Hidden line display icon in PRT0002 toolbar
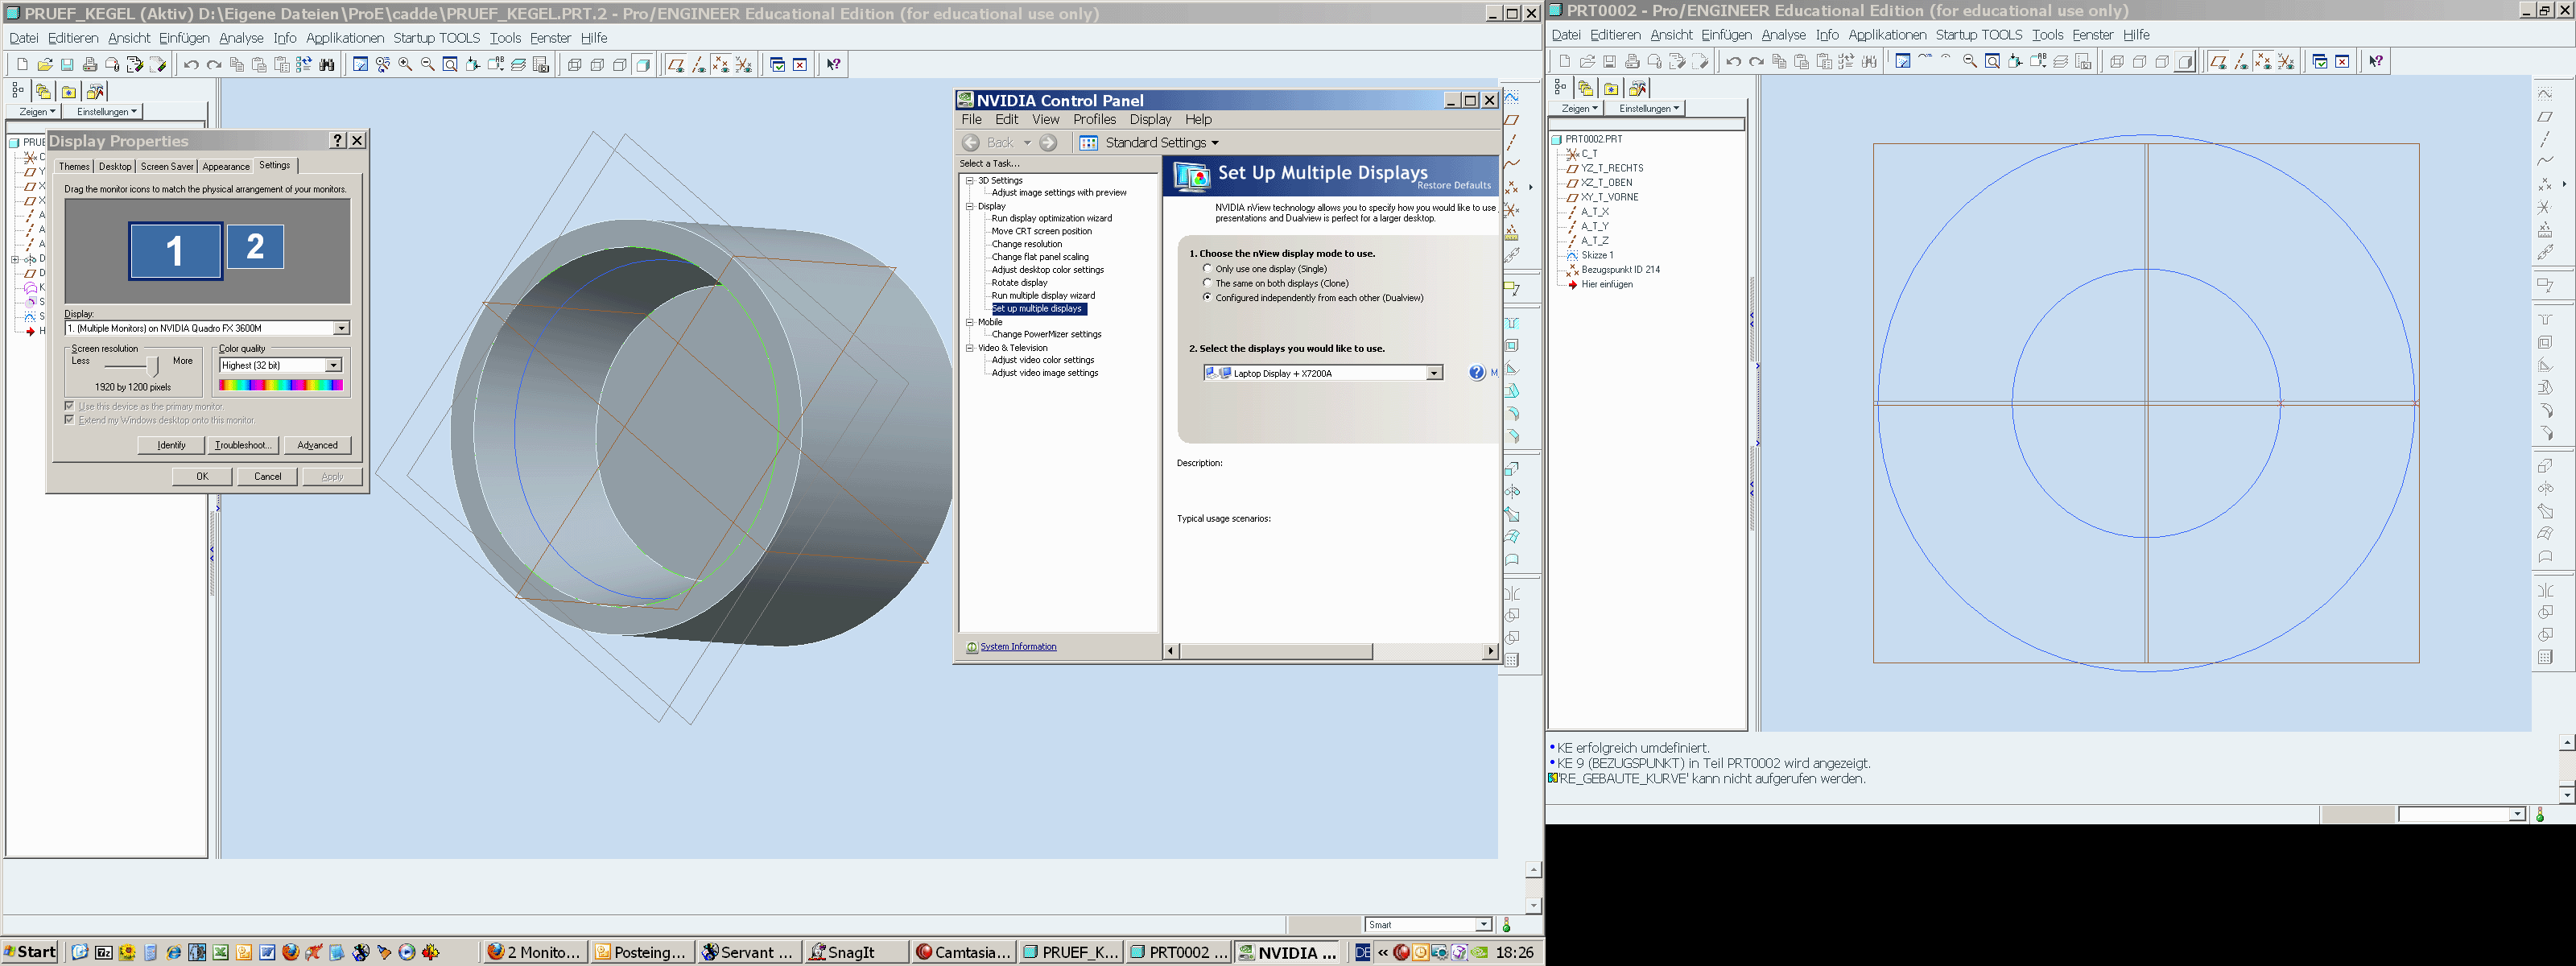 (x=2140, y=62)
